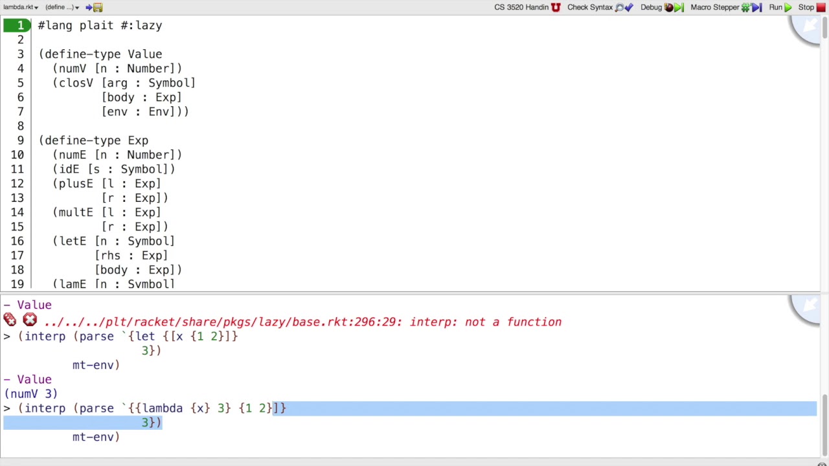Click the bug stop-sign error icon
The width and height of the screenshot is (829, 466).
click(10, 320)
